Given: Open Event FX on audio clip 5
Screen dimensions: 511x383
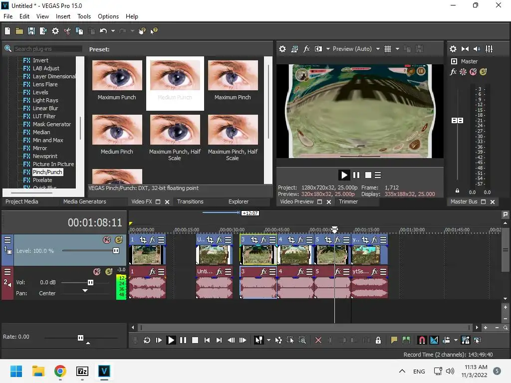Looking at the screenshot, I should 338,271.
